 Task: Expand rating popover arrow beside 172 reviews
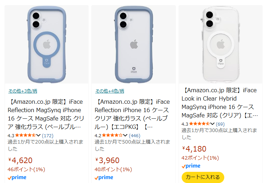[x=38, y=135]
